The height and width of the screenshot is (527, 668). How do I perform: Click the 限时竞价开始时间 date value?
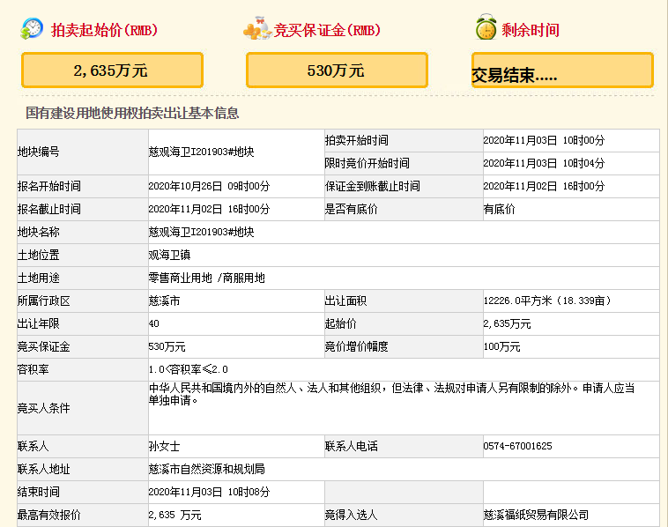[x=544, y=163]
